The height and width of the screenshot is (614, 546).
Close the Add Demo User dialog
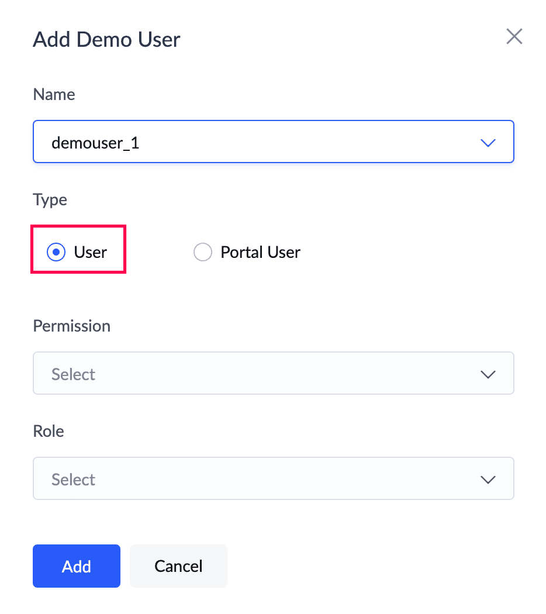tap(514, 37)
